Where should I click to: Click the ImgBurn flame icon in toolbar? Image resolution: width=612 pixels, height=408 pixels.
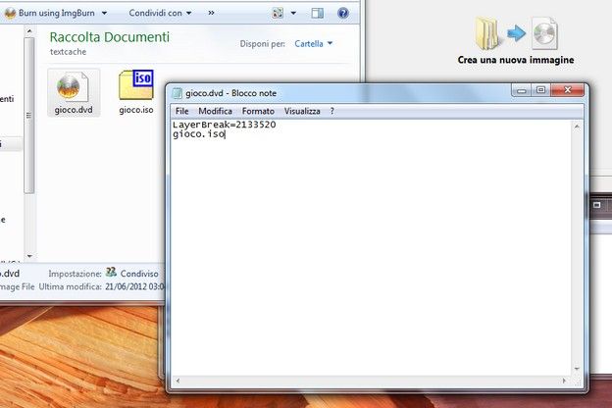[10, 13]
